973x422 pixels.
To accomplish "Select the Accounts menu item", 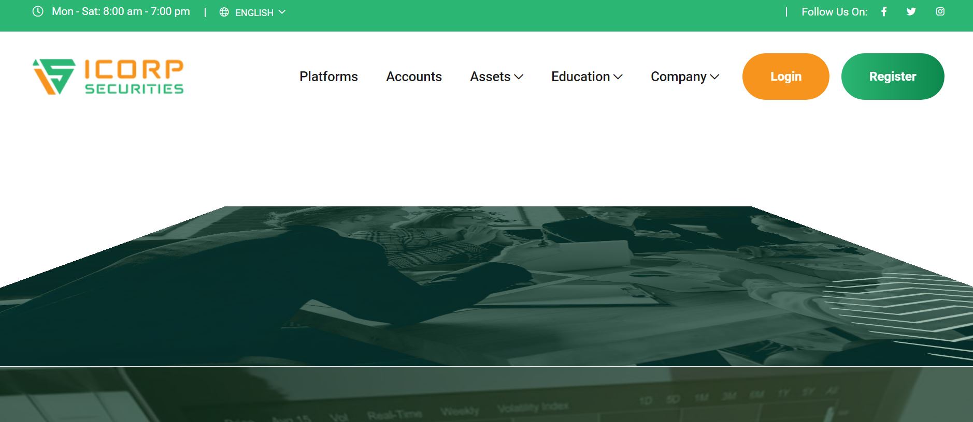I will (413, 77).
